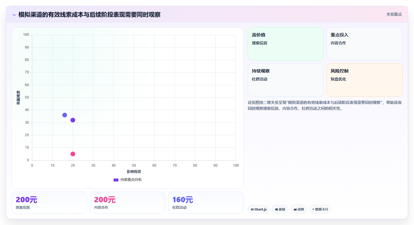
Task: Click the 社群活动 text under 持续观察
Action: click(x=260, y=79)
